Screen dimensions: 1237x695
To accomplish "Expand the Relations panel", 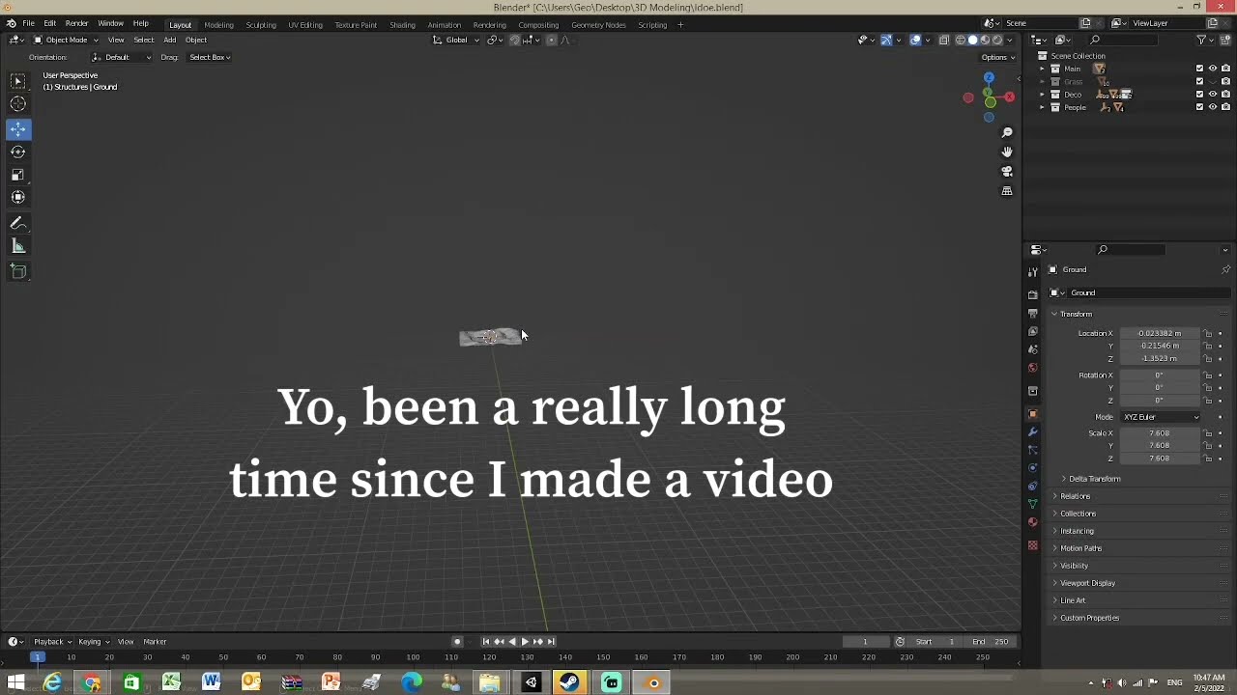I will [x=1073, y=496].
